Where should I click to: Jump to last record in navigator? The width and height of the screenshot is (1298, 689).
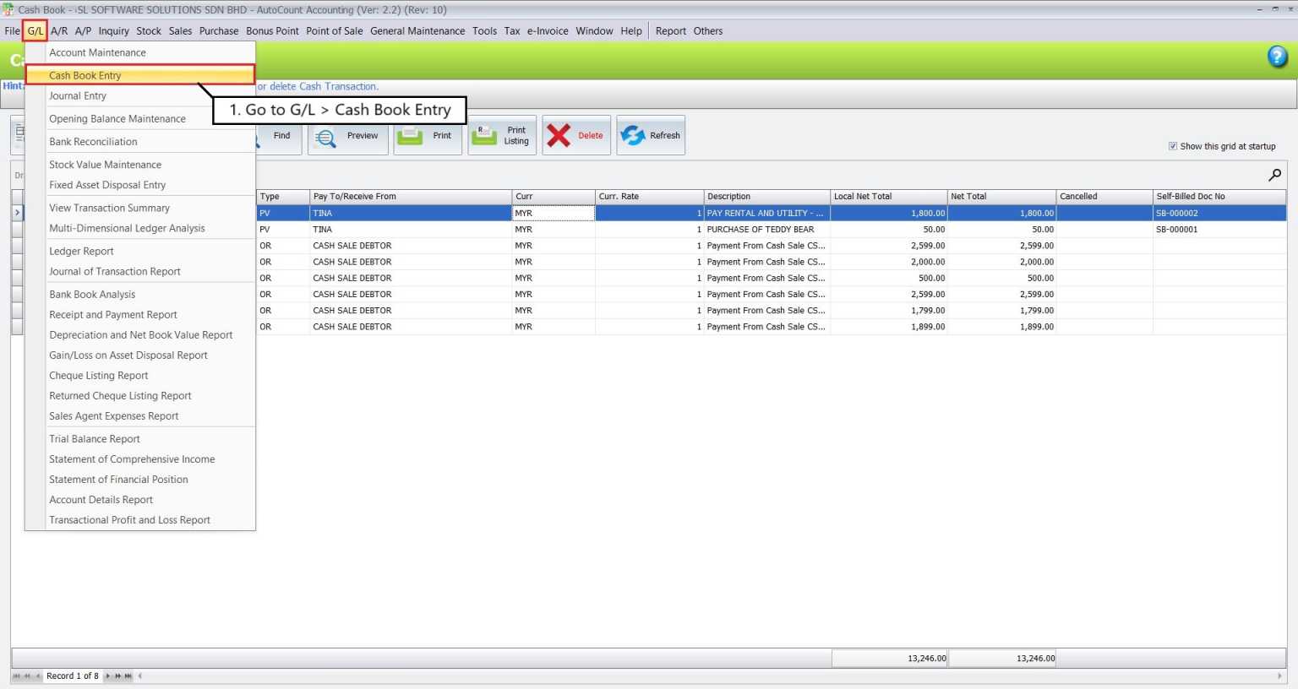128,676
